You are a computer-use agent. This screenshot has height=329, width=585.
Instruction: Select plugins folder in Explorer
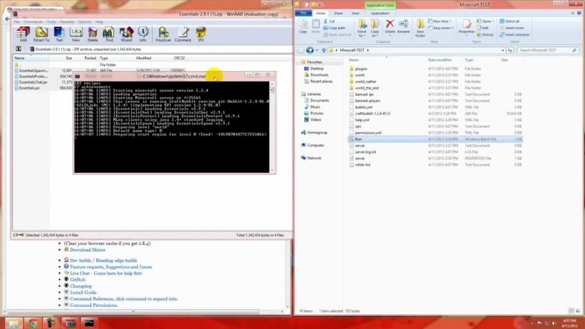tap(361, 69)
